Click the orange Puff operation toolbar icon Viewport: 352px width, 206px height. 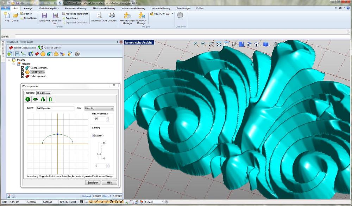[43, 54]
